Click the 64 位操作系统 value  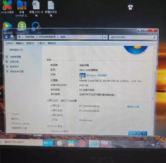(x=87, y=90)
